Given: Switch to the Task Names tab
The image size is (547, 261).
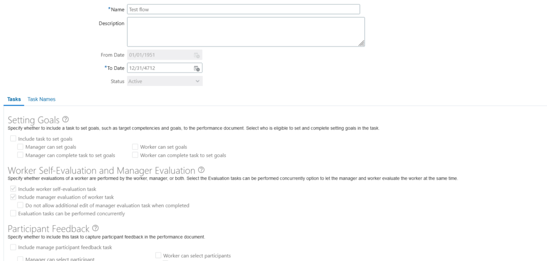Looking at the screenshot, I should click(42, 99).
